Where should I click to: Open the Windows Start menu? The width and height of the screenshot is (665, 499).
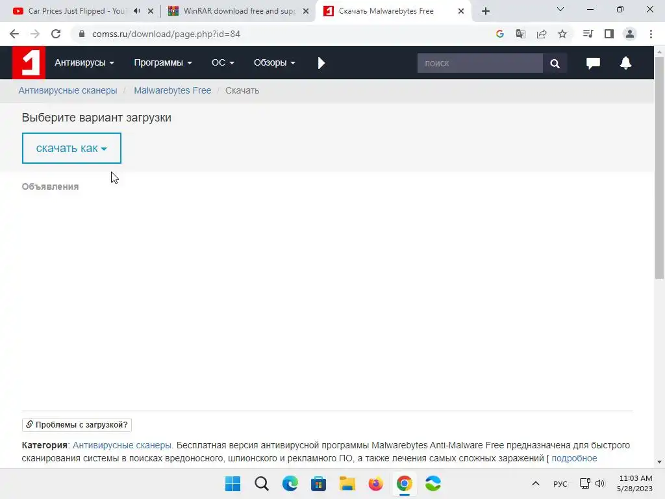tap(233, 483)
